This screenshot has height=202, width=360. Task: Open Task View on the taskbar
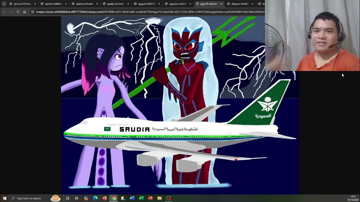[76, 198]
